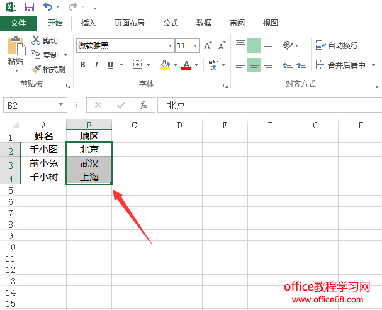Toggle Bold formatting
Screen dimensions: 382x310
point(82,65)
